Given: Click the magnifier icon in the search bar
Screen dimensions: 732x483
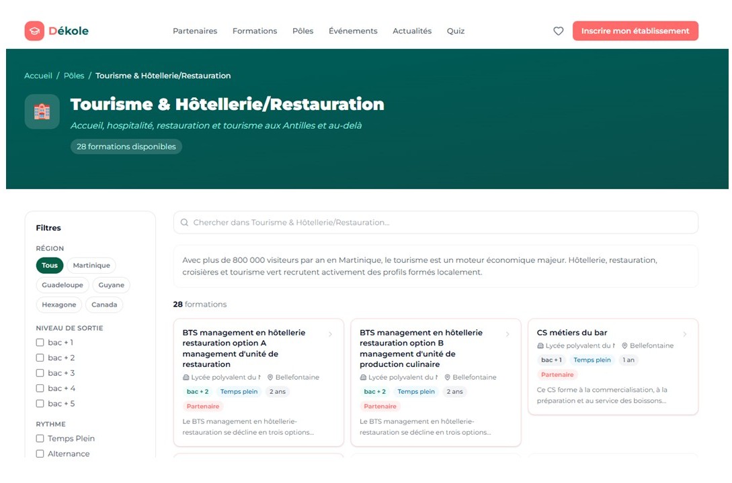Looking at the screenshot, I should pyautogui.click(x=185, y=223).
